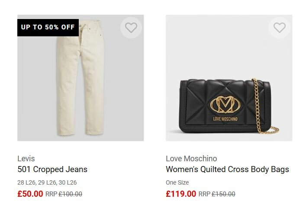The width and height of the screenshot is (306, 214).
Task: Click the £50.00 sale price
Action: (30, 194)
